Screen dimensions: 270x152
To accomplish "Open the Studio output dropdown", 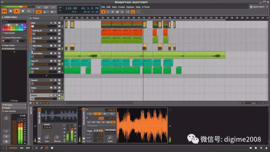I will [14, 108].
